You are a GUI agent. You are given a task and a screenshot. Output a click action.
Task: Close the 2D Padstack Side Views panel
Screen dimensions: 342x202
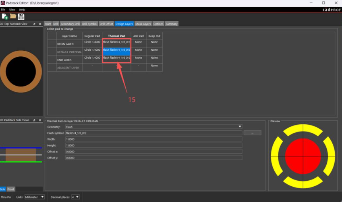coord(40,120)
